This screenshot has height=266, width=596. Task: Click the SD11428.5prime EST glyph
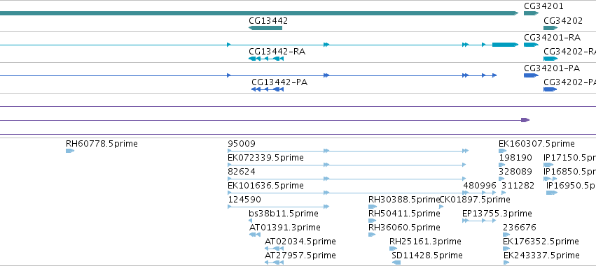(x=396, y=263)
